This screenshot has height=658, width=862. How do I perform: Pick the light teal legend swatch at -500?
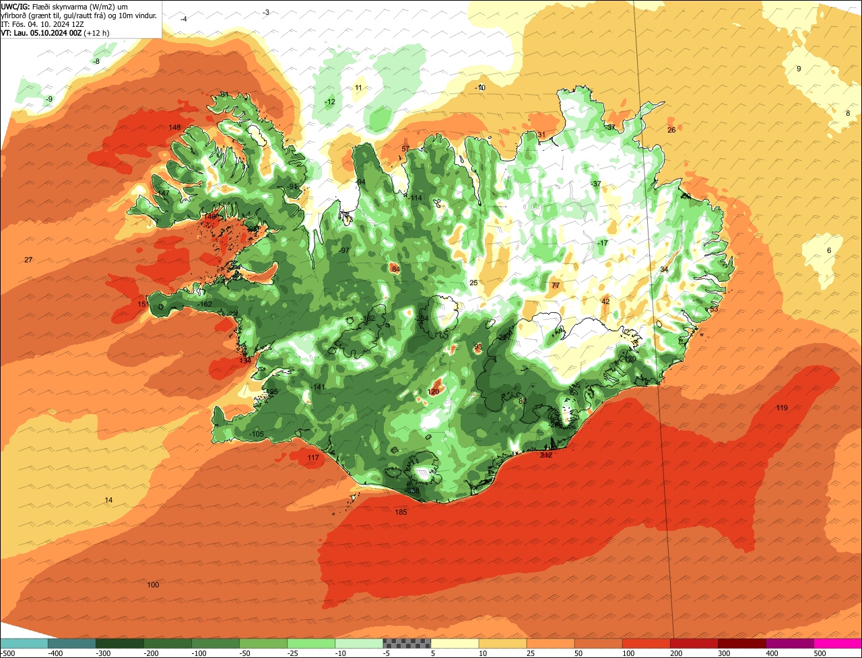[24, 643]
